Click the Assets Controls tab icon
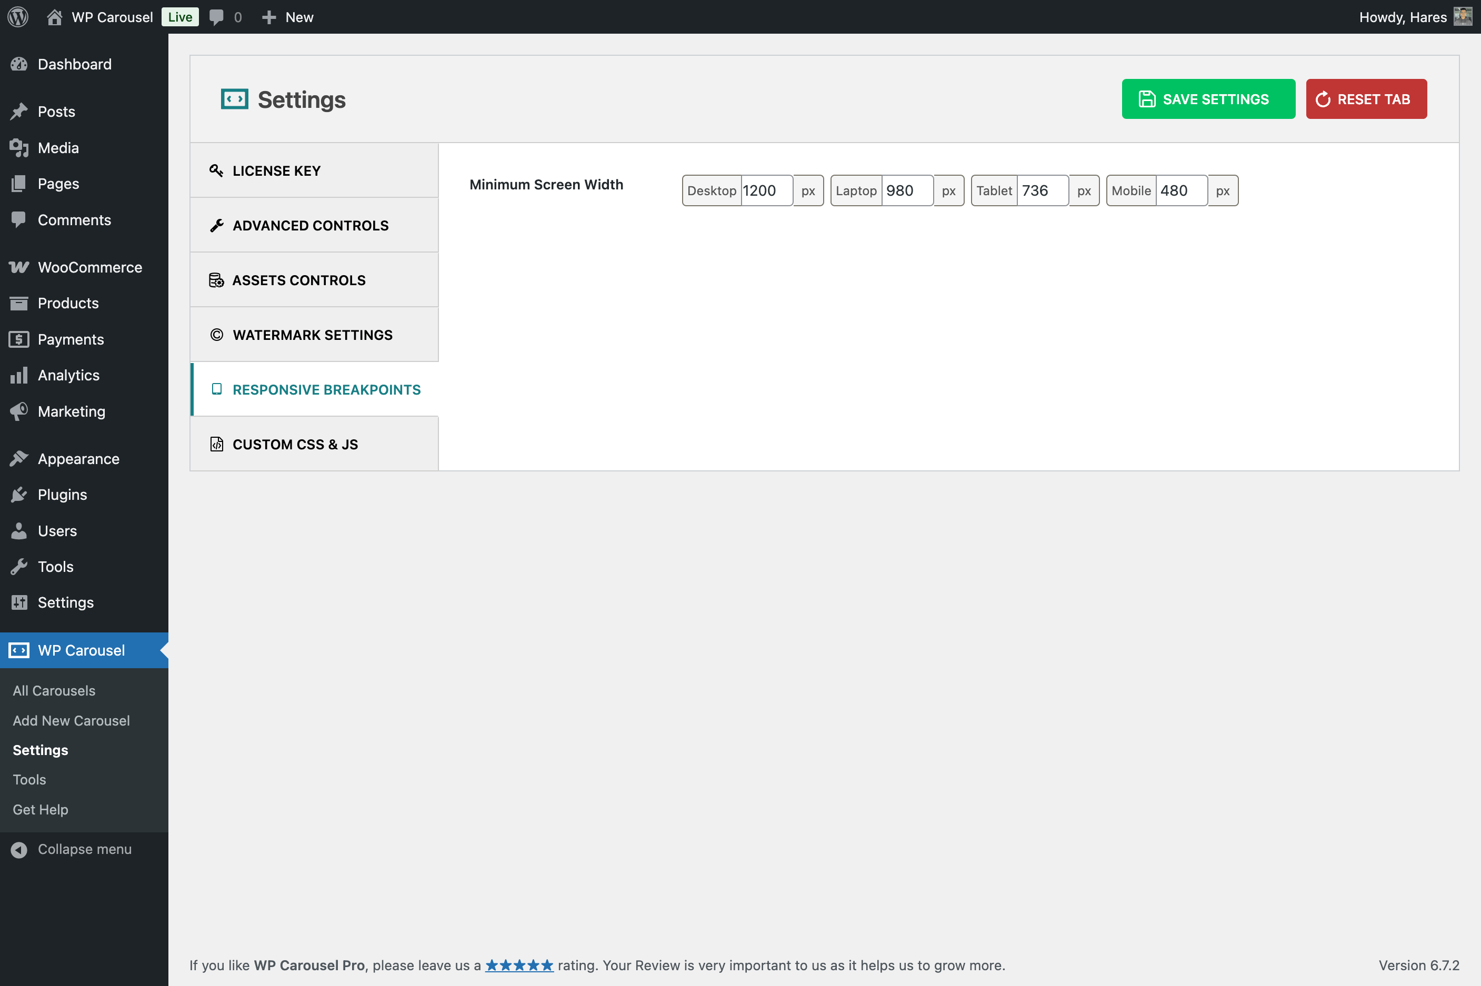Screen dimensions: 1481x986 pos(216,280)
